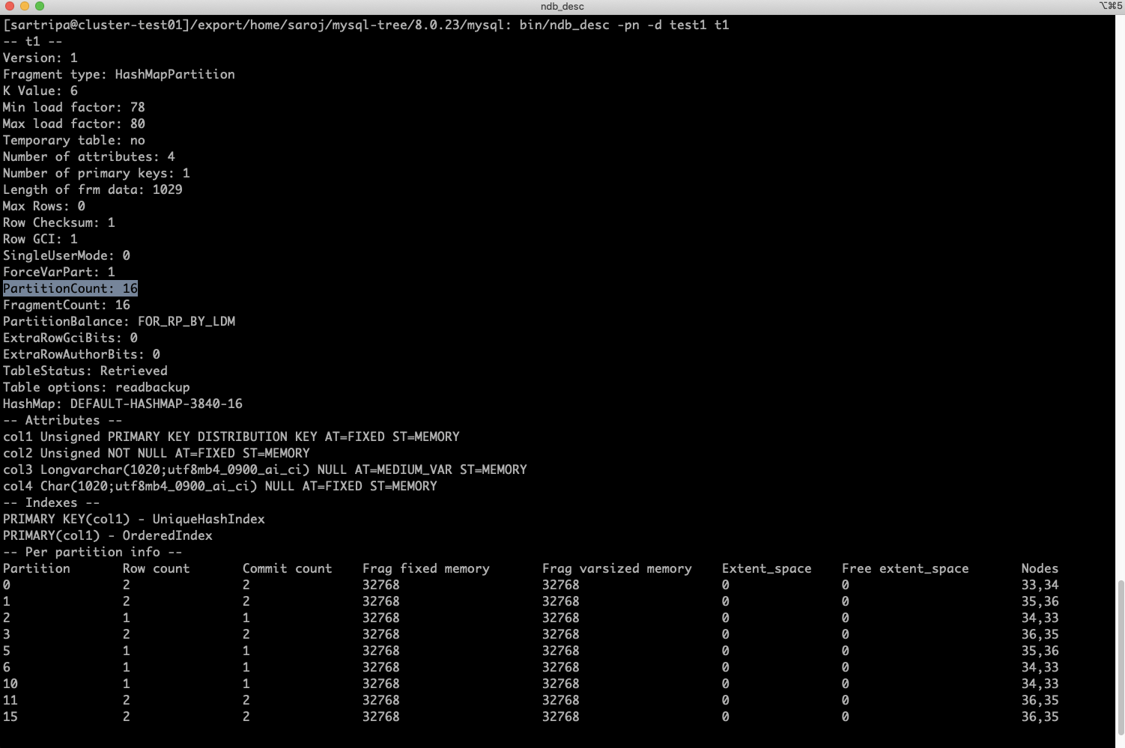1125x748 pixels.
Task: Click partition number 15 in table
Action: tap(10, 717)
